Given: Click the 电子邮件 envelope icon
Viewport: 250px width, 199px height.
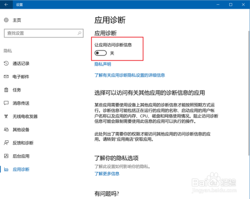Looking at the screenshot, I should (x=6, y=76).
